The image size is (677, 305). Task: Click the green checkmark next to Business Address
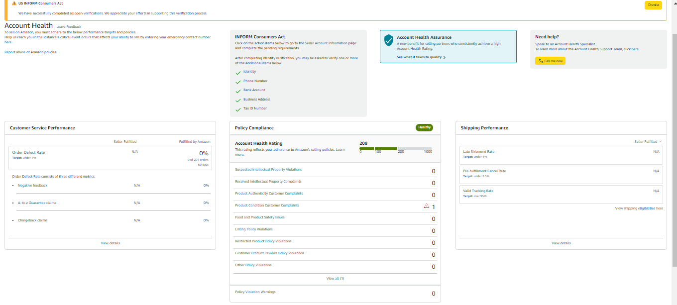238,100
